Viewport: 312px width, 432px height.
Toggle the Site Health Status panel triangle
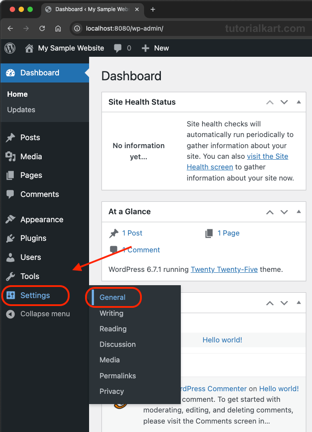coord(299,102)
